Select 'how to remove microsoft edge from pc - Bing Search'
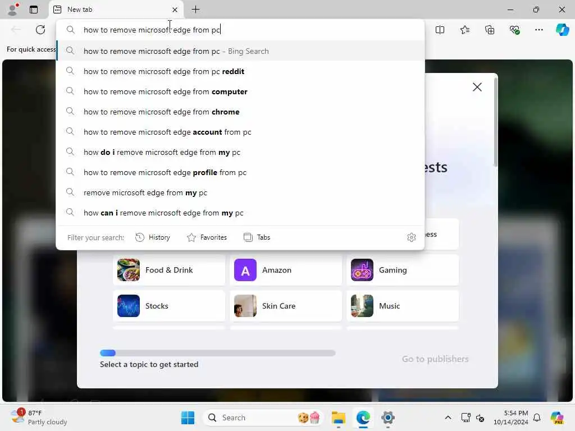 click(240, 51)
